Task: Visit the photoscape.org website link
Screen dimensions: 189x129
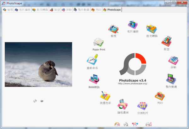Action: [x=133, y=84]
